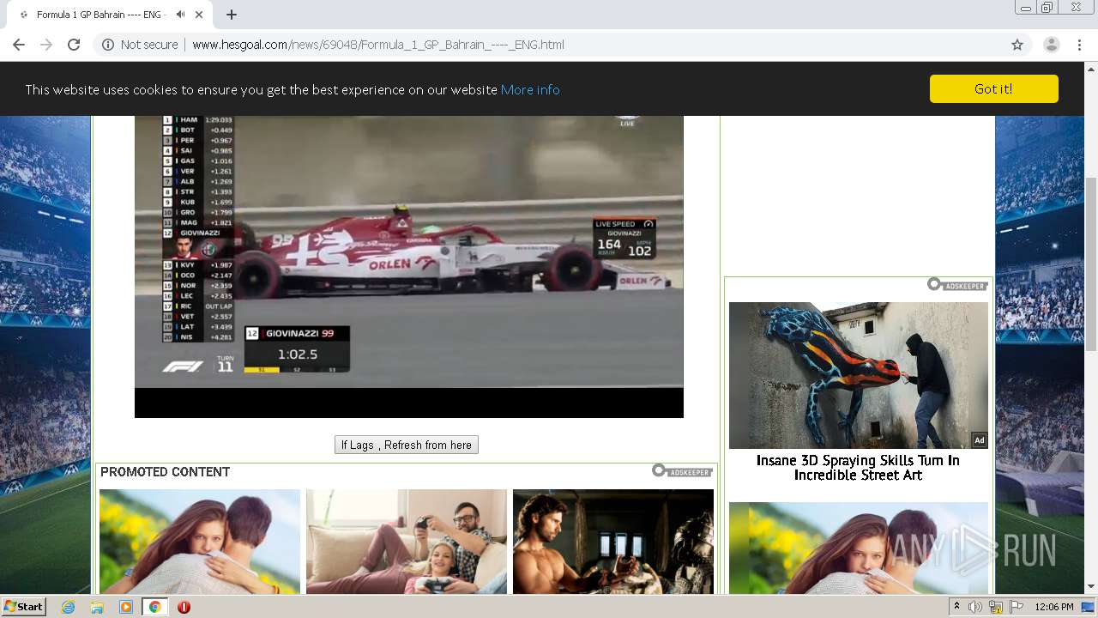Click the address bar URL
1098x618 pixels.
click(378, 45)
